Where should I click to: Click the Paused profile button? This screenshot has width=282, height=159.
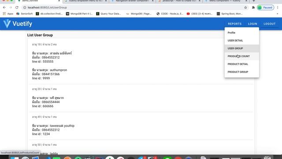click(x=265, y=8)
